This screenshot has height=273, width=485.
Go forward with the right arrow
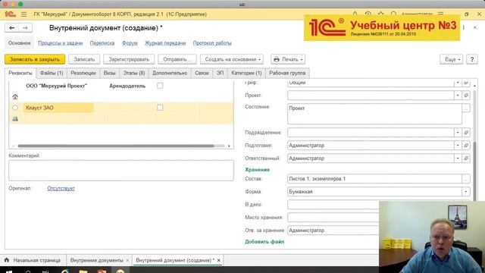pyautogui.click(x=25, y=28)
